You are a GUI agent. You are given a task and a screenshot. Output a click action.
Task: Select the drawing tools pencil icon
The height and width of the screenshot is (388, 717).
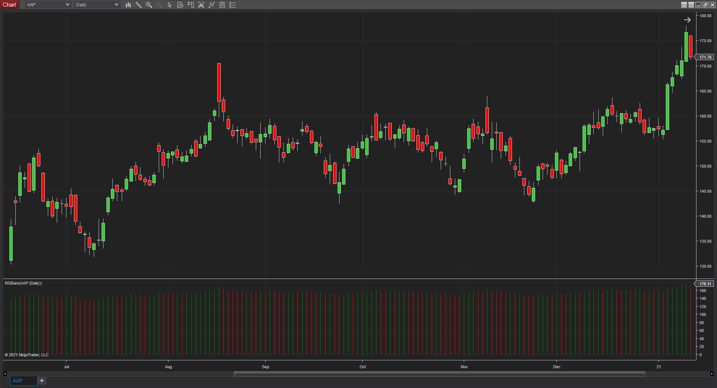point(139,5)
